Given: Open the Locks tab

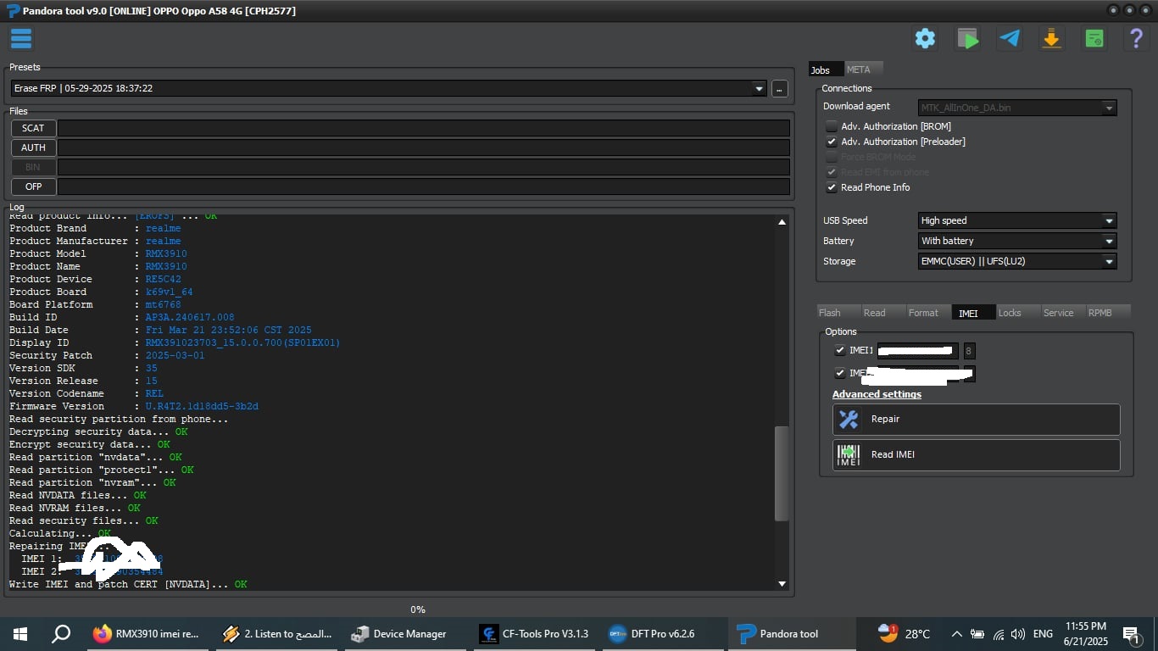Looking at the screenshot, I should 1019,313.
